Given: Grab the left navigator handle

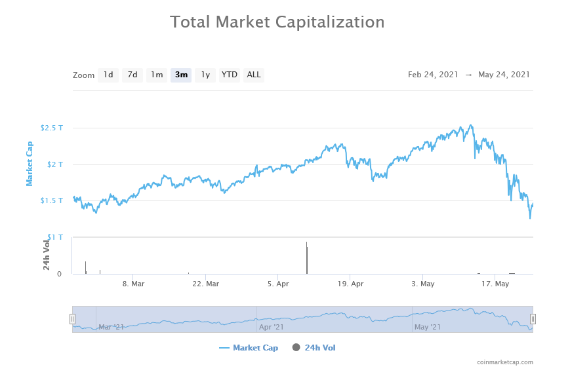Looking at the screenshot, I should click(72, 319).
